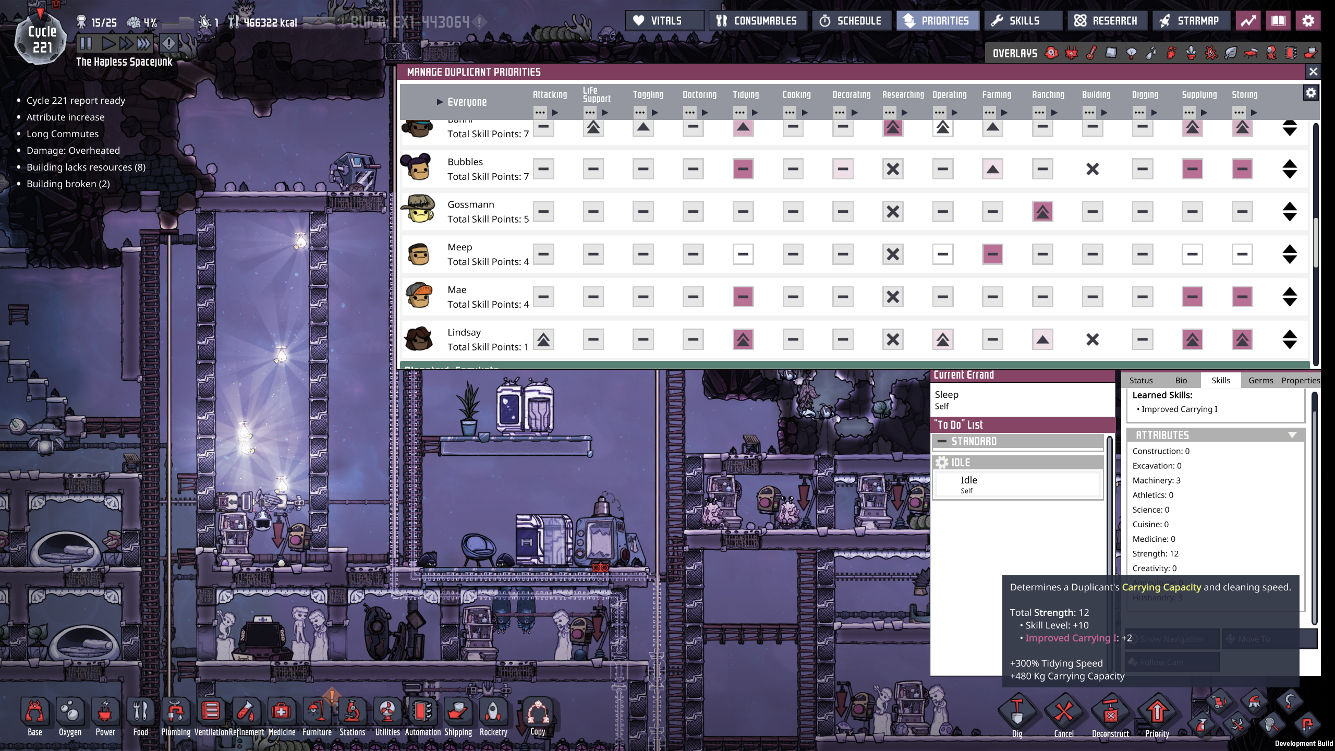The image size is (1335, 751).
Task: Collapse the Attributes section
Action: coord(1292,435)
